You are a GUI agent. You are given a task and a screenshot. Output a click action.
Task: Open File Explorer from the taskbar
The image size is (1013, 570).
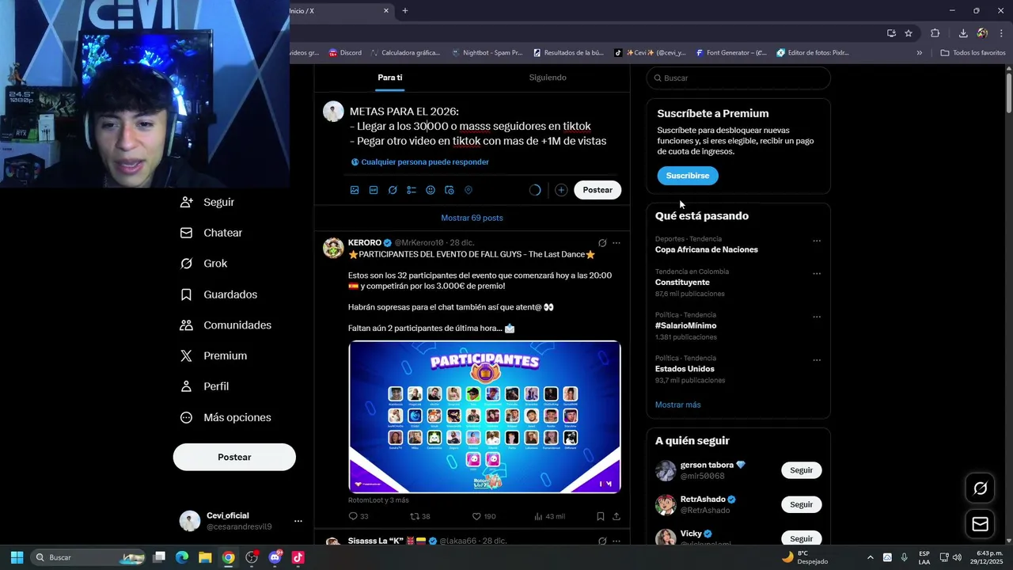point(205,557)
